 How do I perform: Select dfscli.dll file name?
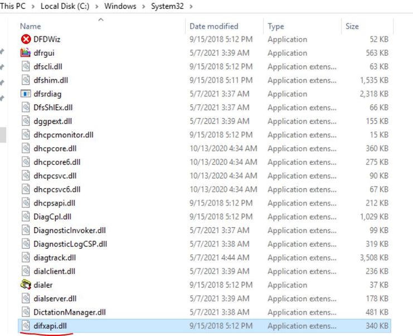tap(48, 67)
